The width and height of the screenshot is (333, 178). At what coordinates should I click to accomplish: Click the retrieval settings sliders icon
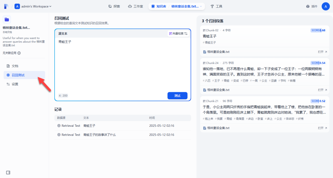pyautogui.click(x=186, y=34)
